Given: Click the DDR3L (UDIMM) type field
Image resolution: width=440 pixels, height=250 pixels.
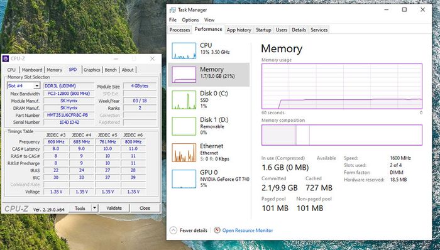Looking at the screenshot, I should [x=69, y=86].
